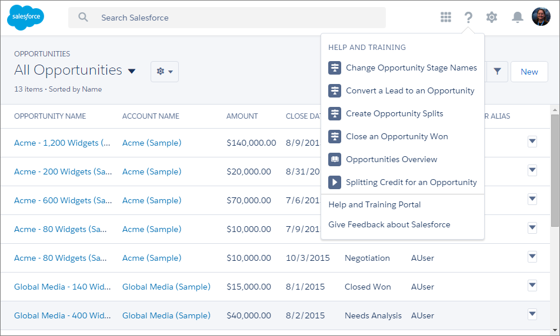Image resolution: width=560 pixels, height=336 pixels.
Task: Open Global Media - 140 Wid... opportunity
Action: click(x=62, y=287)
